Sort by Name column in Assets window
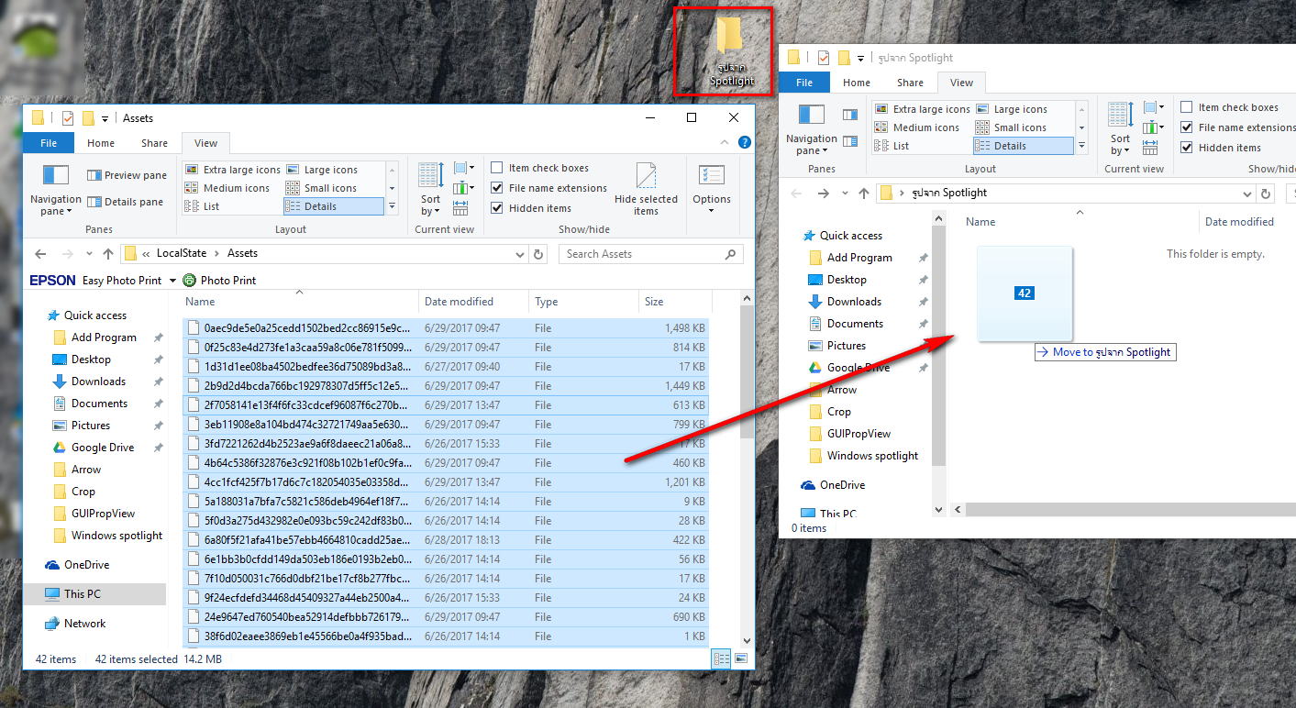The image size is (1296, 708). click(300, 302)
